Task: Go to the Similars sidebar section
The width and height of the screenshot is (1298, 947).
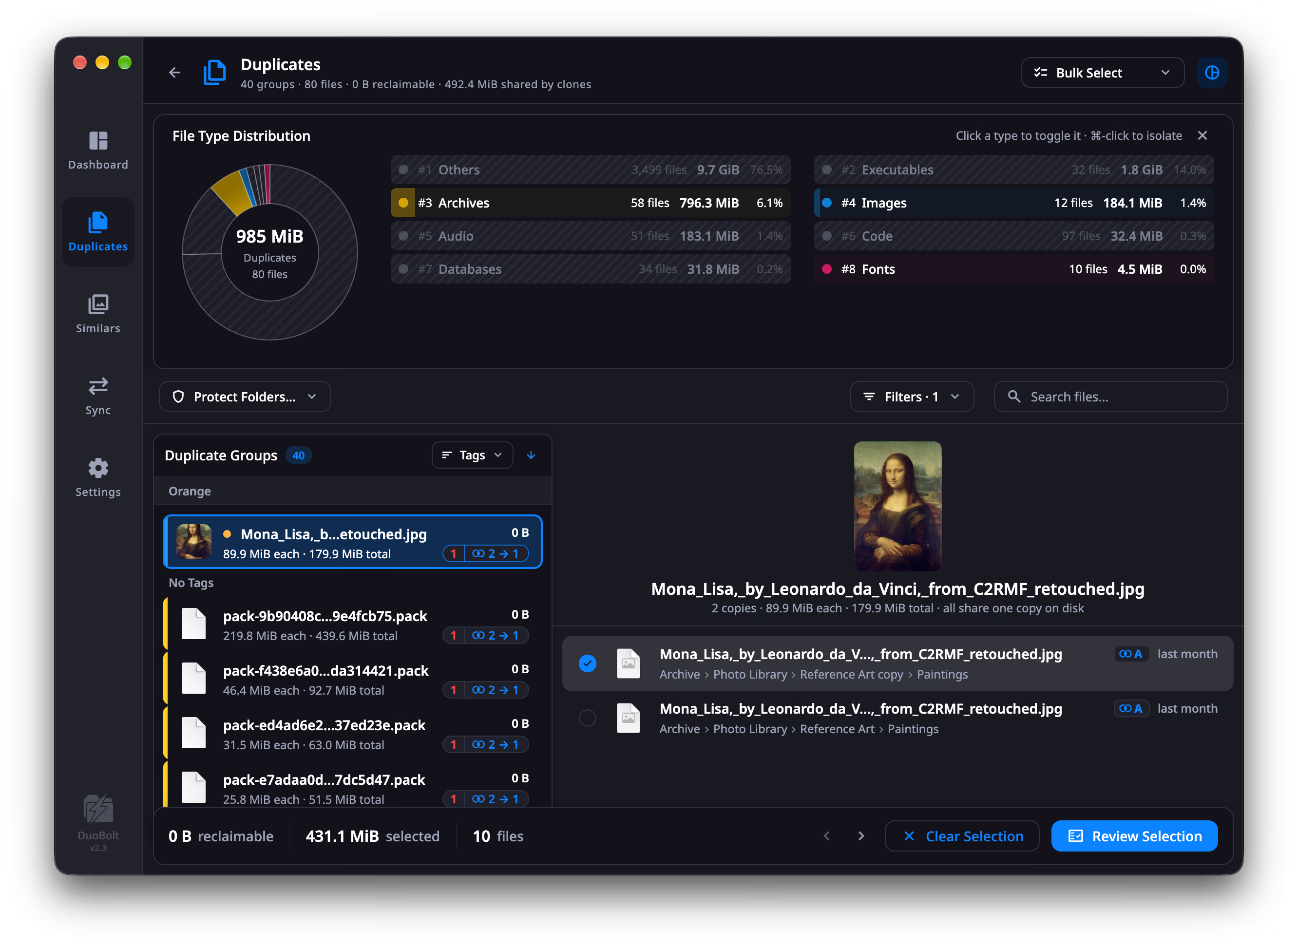Action: pyautogui.click(x=98, y=314)
